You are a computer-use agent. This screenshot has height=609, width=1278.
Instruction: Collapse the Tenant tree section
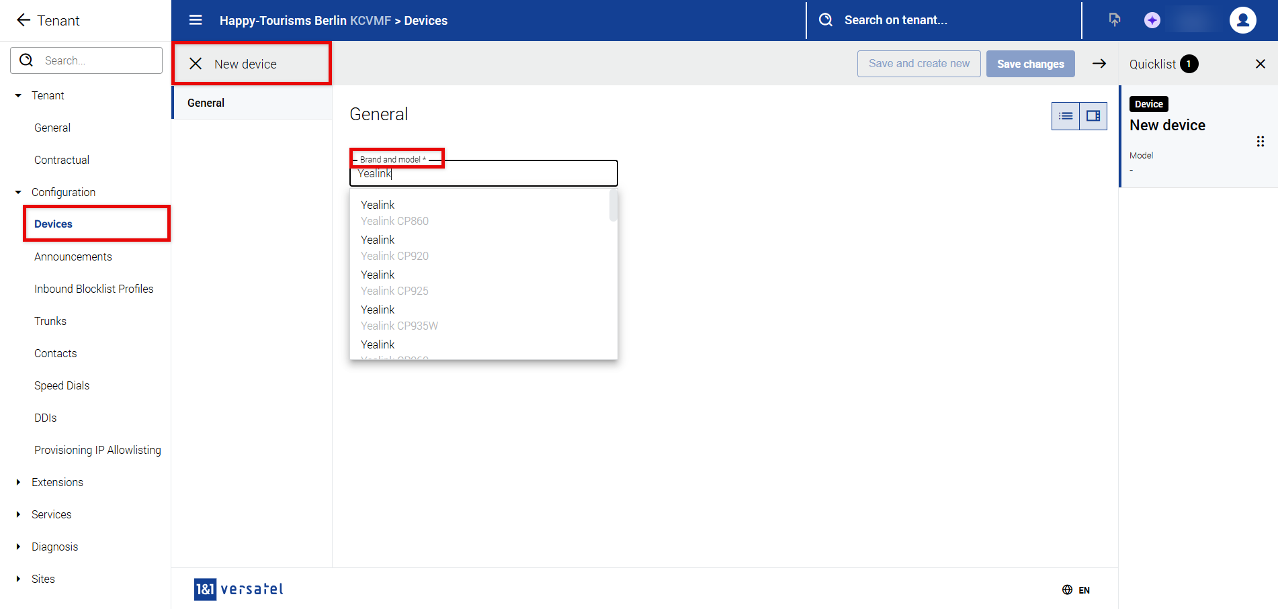(18, 95)
